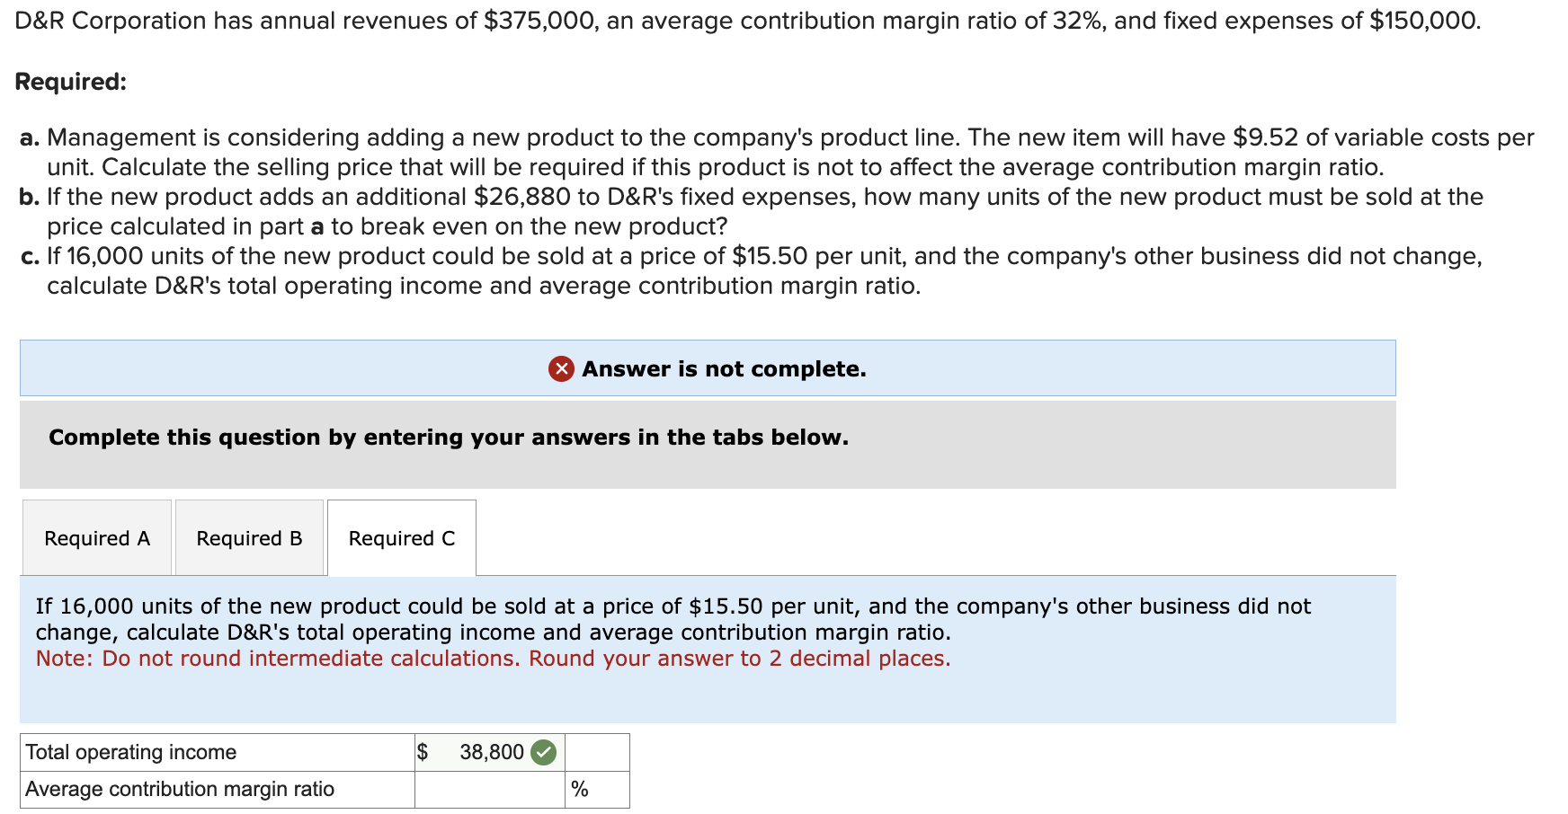Click the empty Average contribution margin ratio field
The height and width of the screenshot is (814, 1568).
coord(486,789)
